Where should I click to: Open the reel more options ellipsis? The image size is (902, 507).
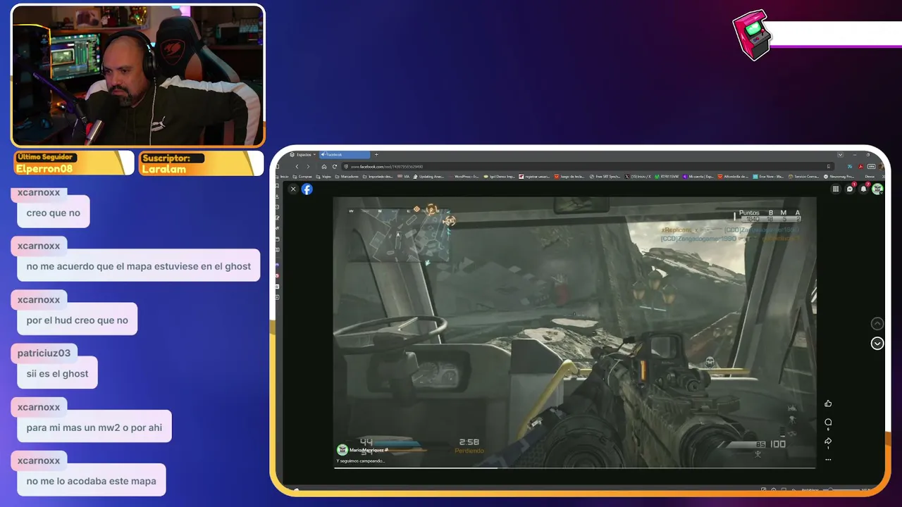point(828,460)
